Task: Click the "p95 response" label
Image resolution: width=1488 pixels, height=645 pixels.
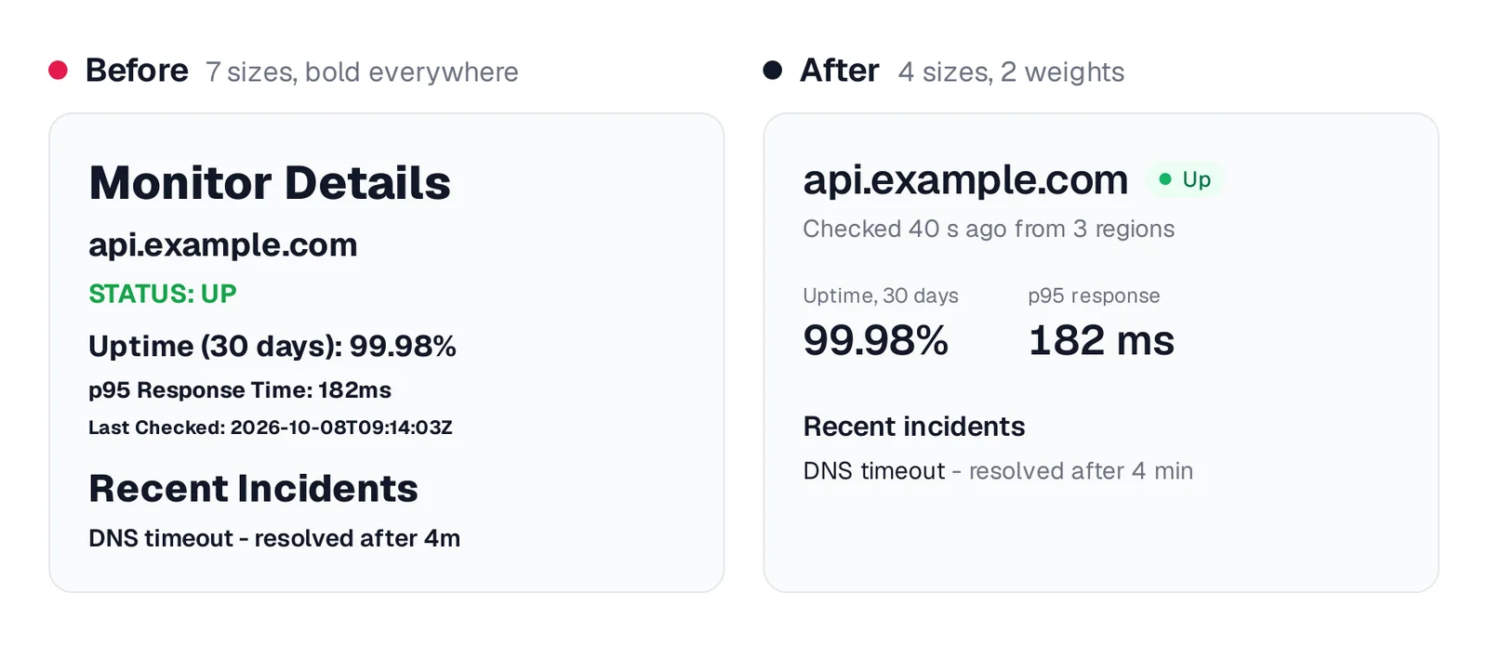Action: [x=1094, y=296]
